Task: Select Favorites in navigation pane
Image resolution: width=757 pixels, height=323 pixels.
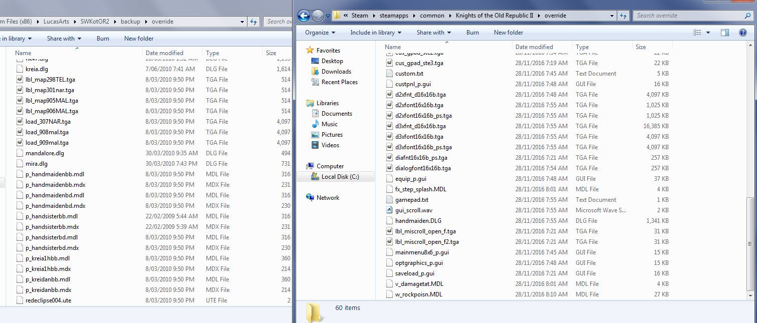Action: click(x=328, y=51)
